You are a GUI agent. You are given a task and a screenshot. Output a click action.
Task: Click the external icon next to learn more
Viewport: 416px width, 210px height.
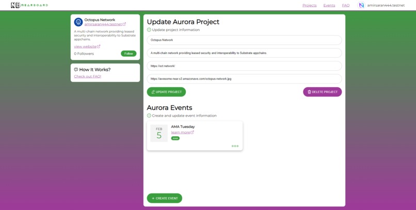(192, 132)
